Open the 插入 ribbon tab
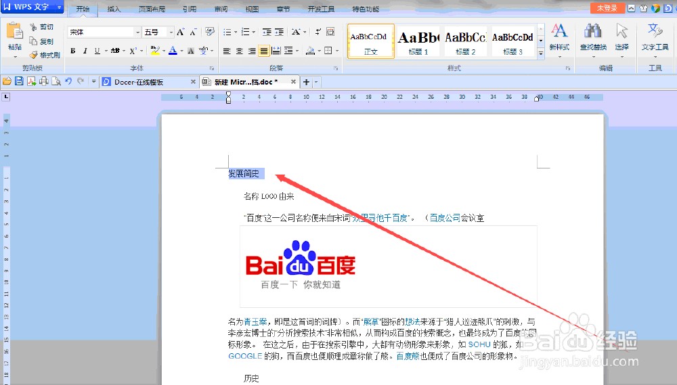 click(x=114, y=9)
